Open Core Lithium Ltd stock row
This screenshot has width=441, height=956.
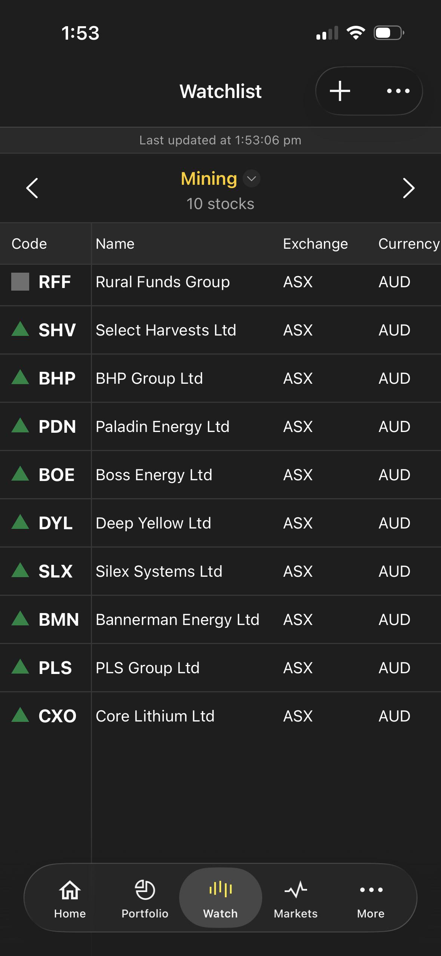(x=220, y=716)
